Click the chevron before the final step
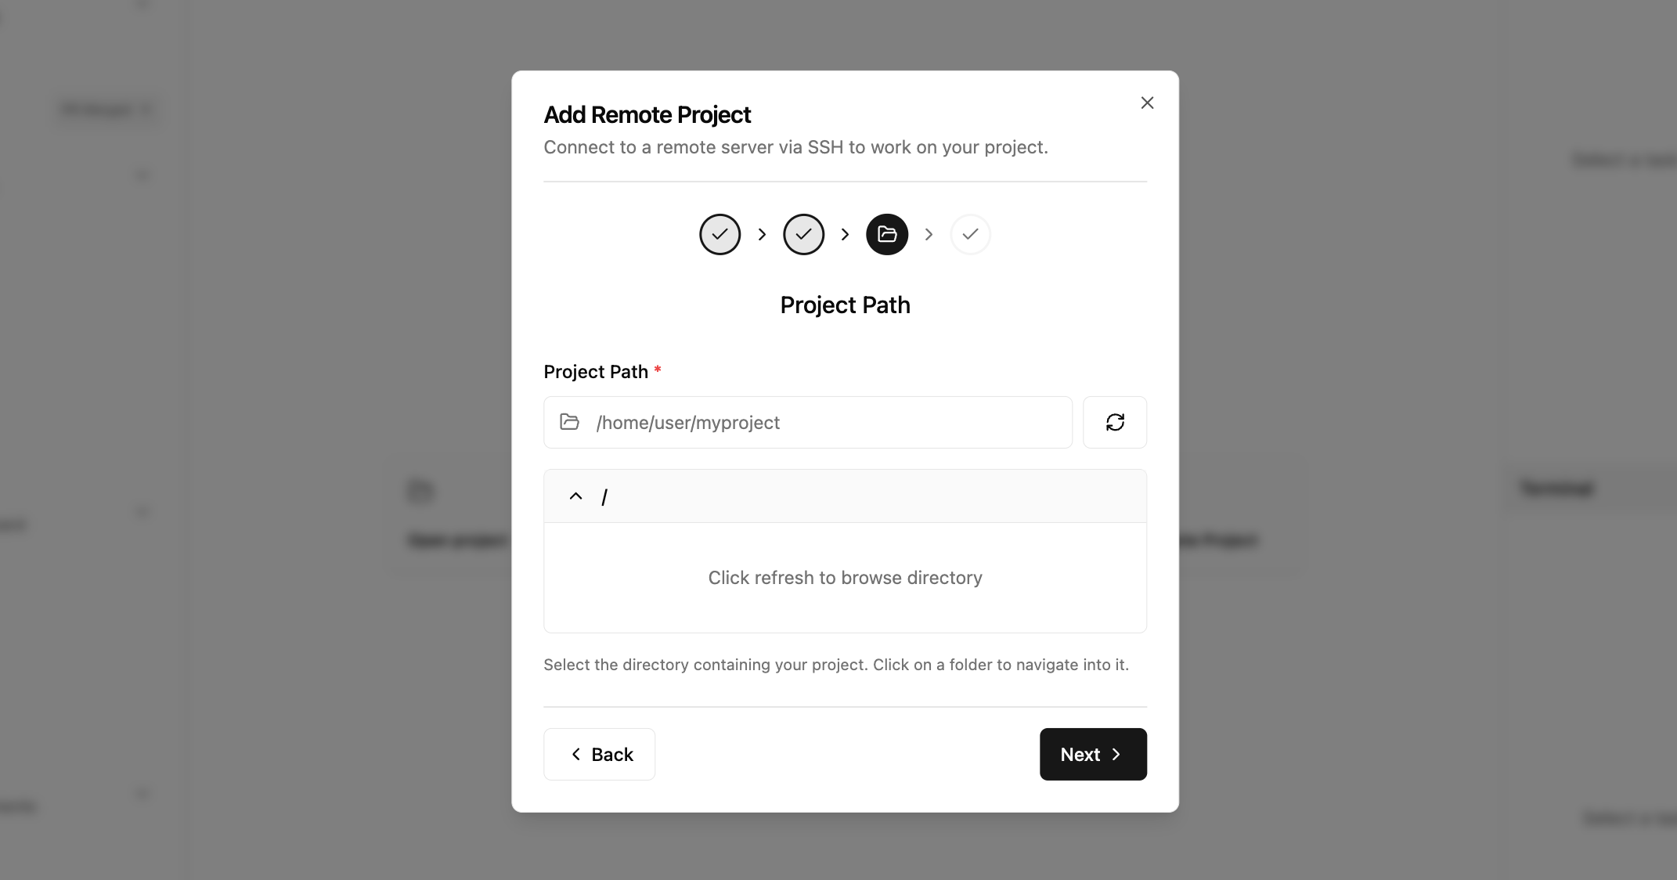This screenshot has width=1677, height=880. coord(929,234)
